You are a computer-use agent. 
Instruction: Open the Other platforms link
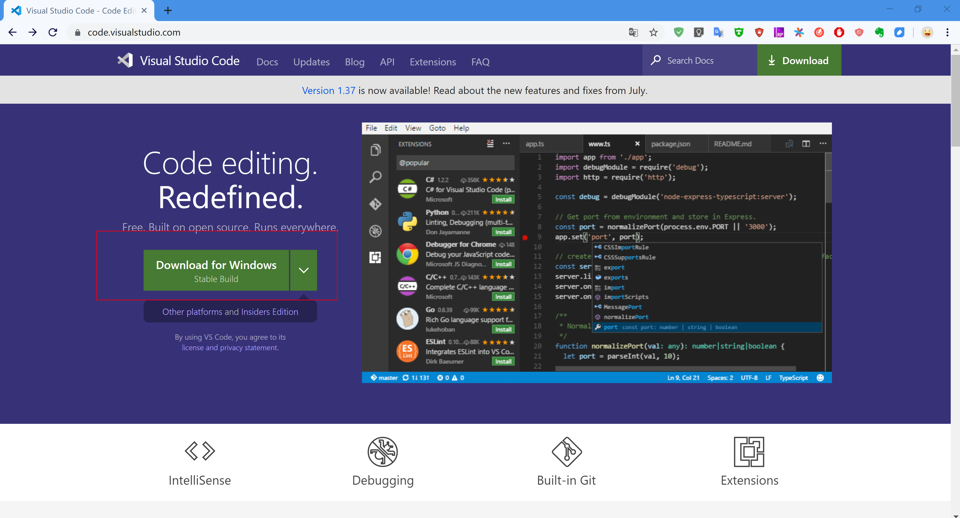click(x=192, y=312)
